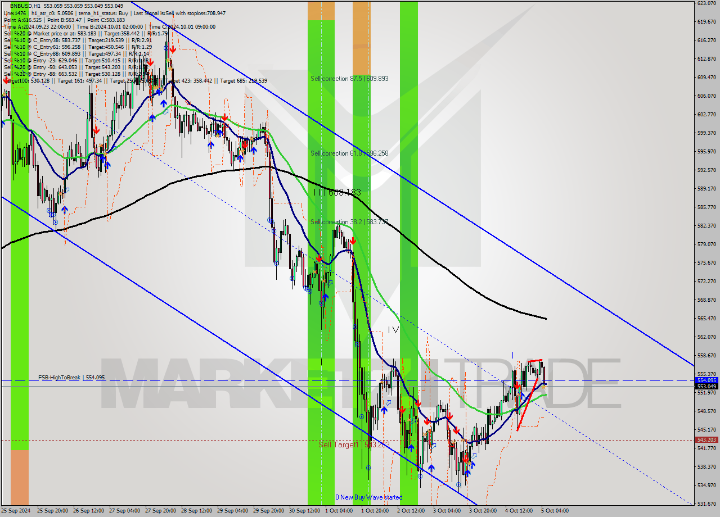The height and width of the screenshot is (517, 720).
Task: Click the blue 554.095 price tag on axis
Action: point(706,380)
